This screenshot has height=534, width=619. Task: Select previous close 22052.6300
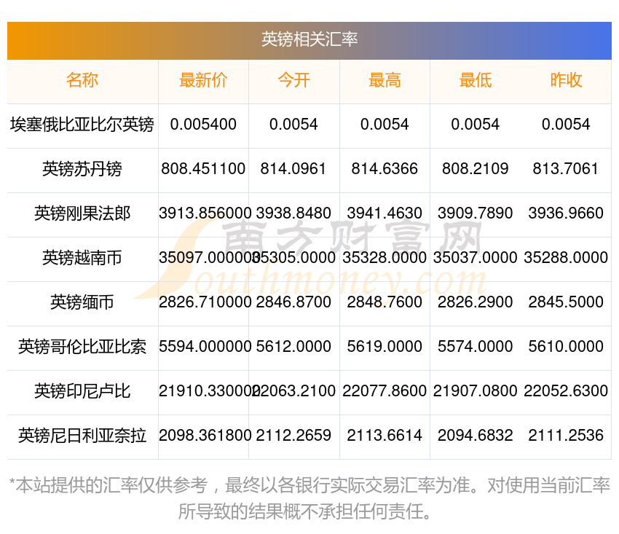click(566, 391)
